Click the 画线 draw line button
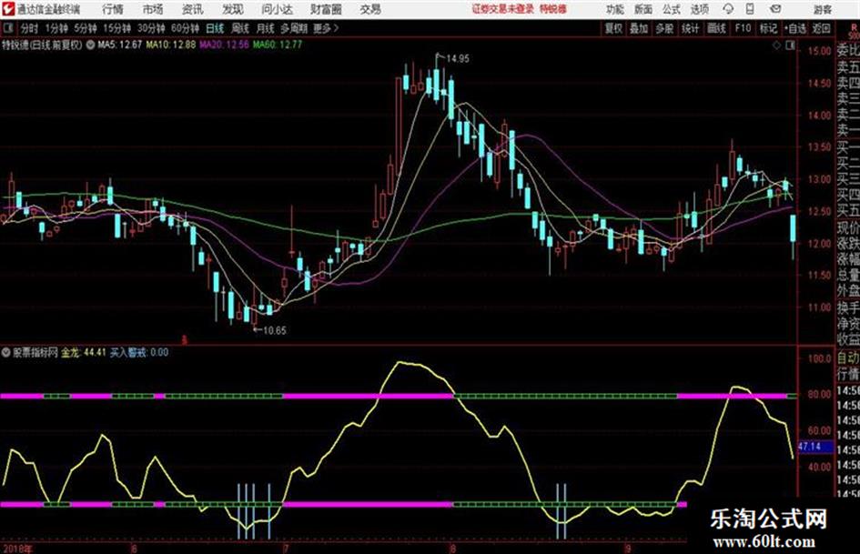Viewport: 860px width, 554px height. [x=716, y=28]
